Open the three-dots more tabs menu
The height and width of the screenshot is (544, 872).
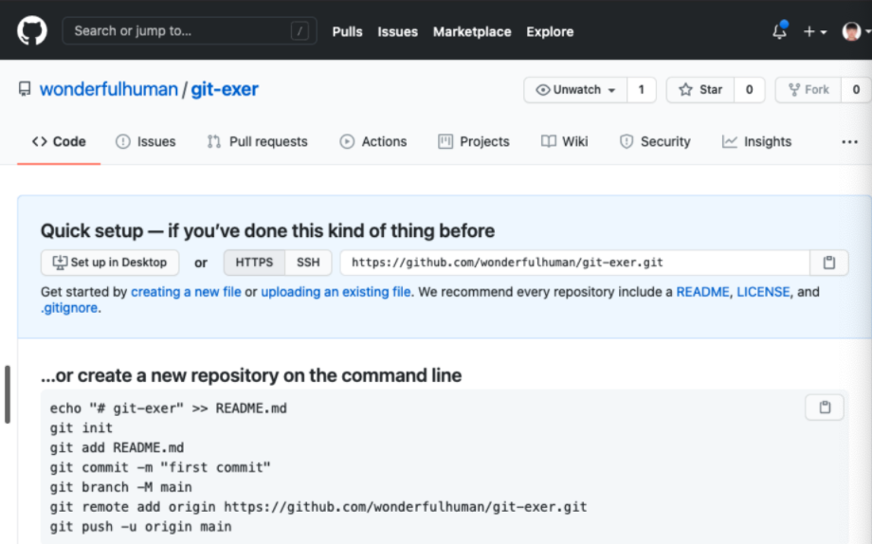[850, 142]
